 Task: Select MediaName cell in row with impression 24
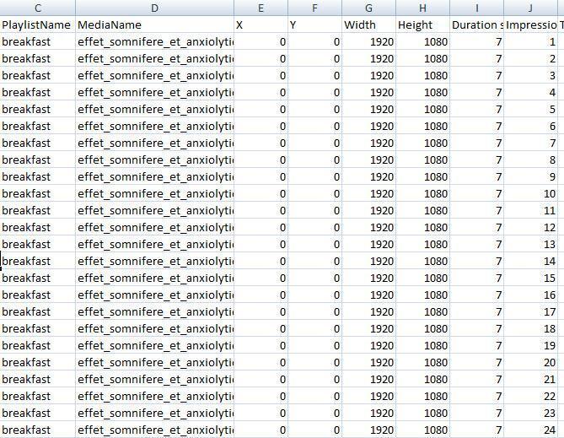(154, 430)
